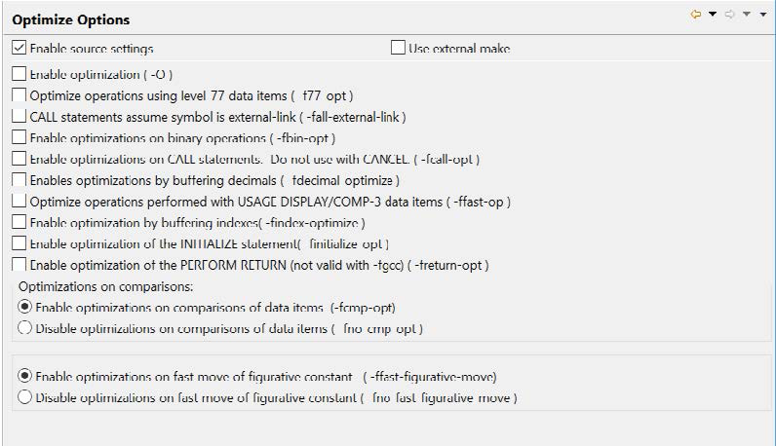Open the view menu dropdown triangle
The image size is (776, 446).
tap(764, 15)
